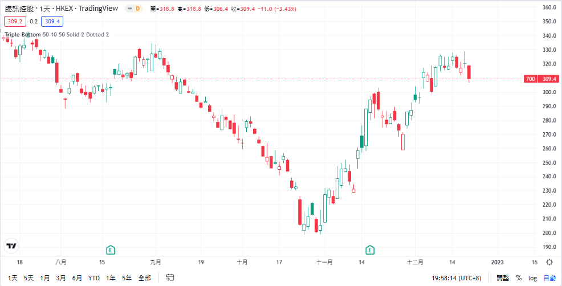Toggle the 調整 price adjustment option
The image size is (562, 286).
(x=503, y=278)
